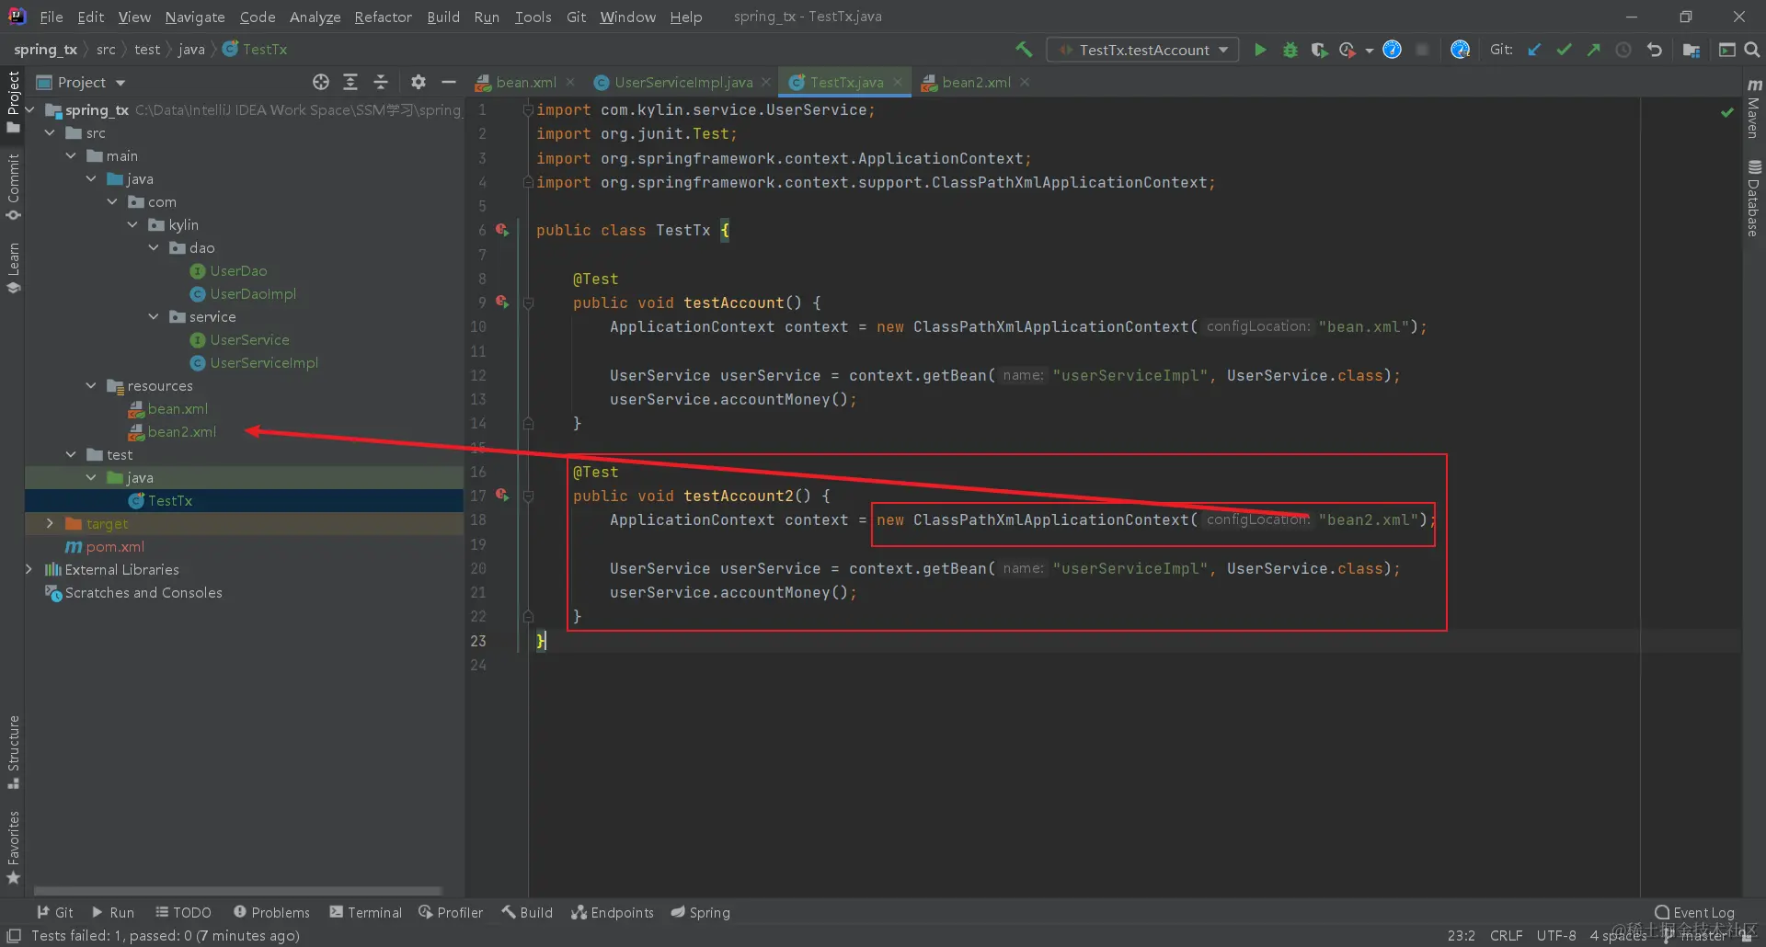
Task: Click the CRLF line separator selector
Action: point(1507,936)
